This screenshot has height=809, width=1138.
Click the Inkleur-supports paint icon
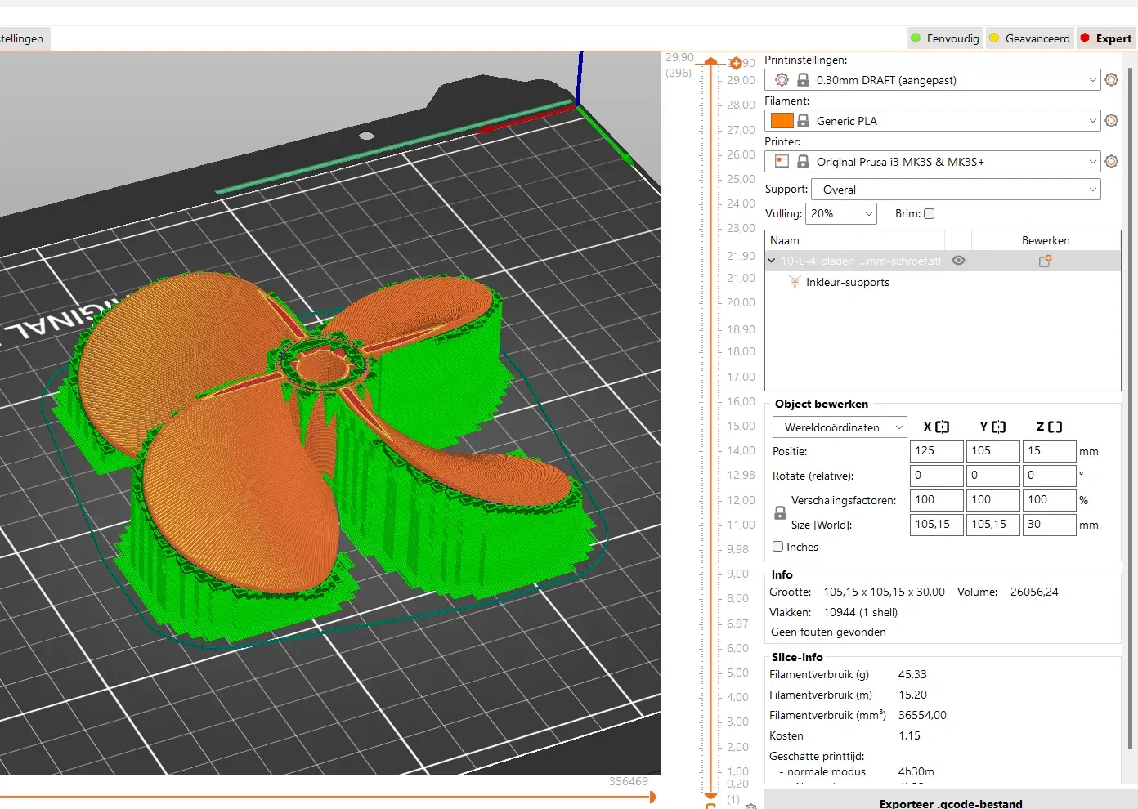[x=794, y=282]
